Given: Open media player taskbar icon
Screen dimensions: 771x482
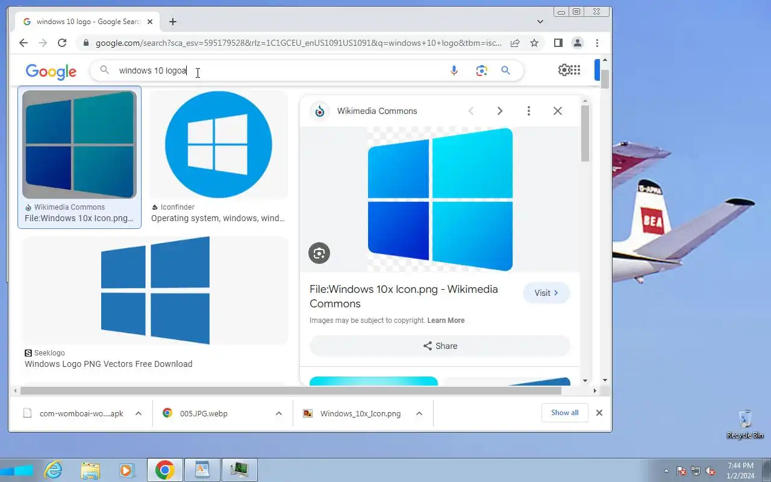Looking at the screenshot, I should (126, 470).
